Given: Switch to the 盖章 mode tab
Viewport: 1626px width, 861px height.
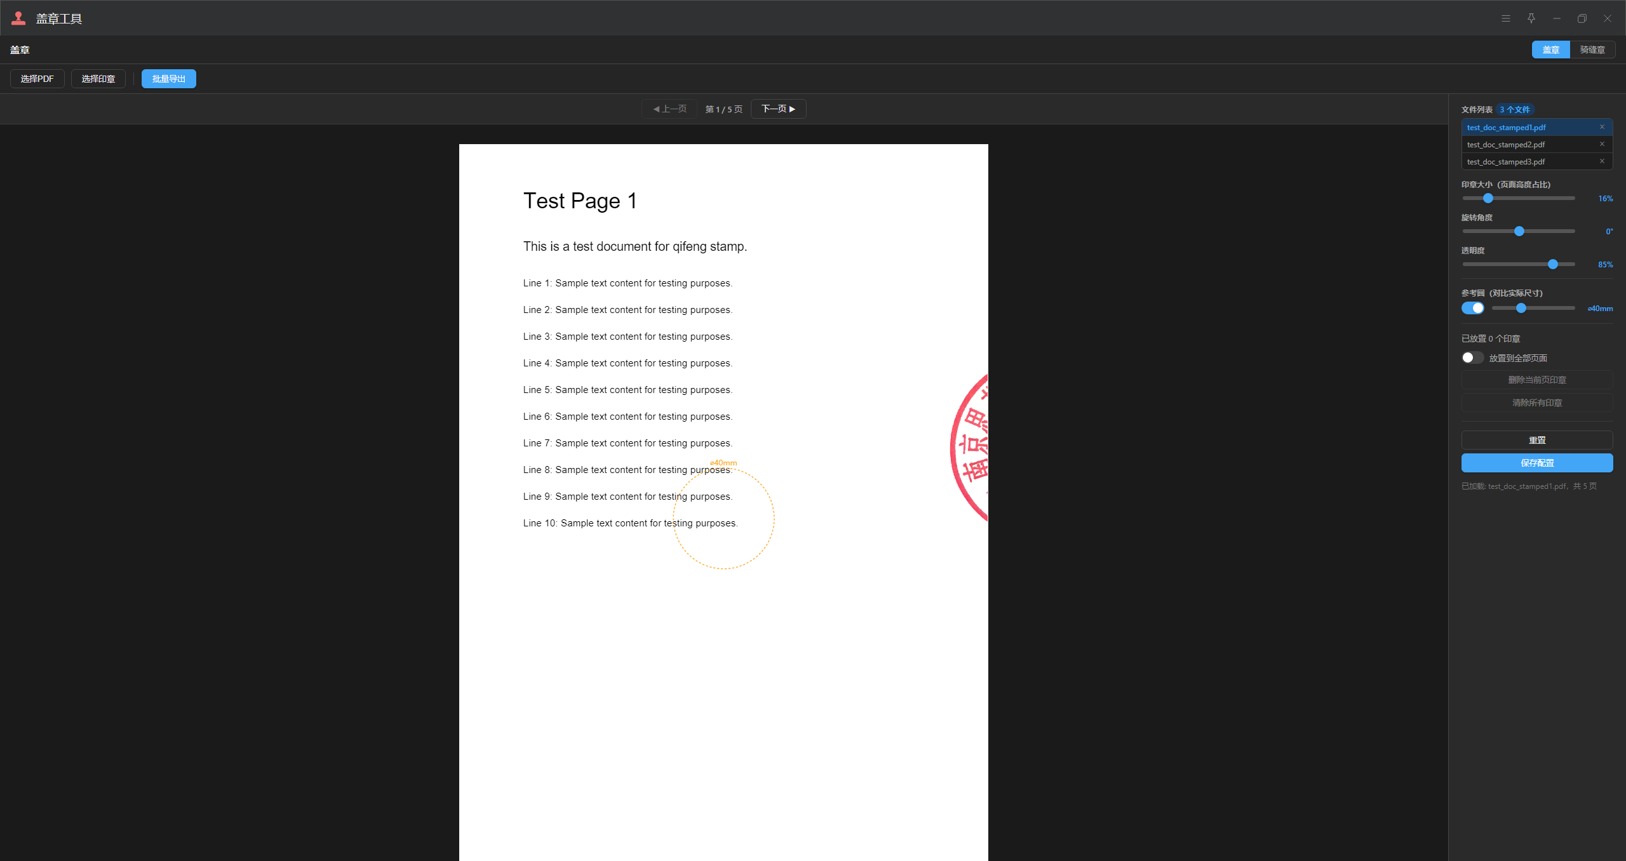Looking at the screenshot, I should pos(1551,50).
